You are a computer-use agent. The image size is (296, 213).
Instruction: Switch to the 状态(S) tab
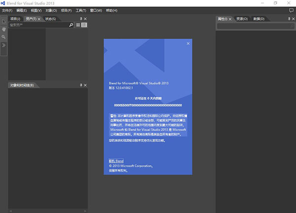(50, 19)
